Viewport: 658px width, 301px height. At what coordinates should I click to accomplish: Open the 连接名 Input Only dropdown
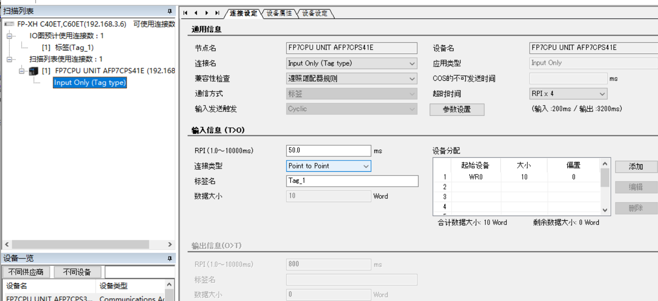pyautogui.click(x=412, y=63)
